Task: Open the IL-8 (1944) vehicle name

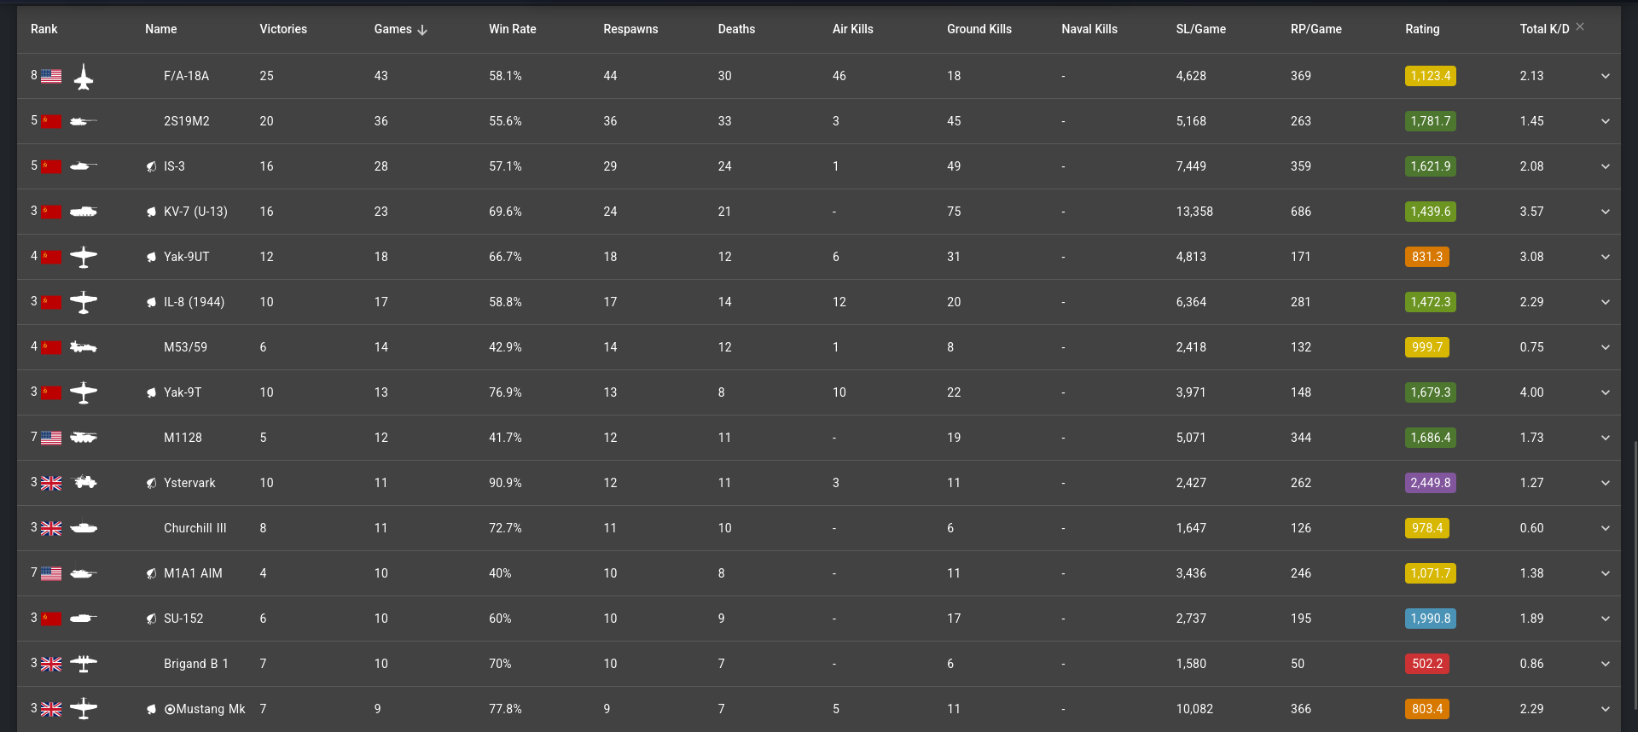Action: pos(194,302)
